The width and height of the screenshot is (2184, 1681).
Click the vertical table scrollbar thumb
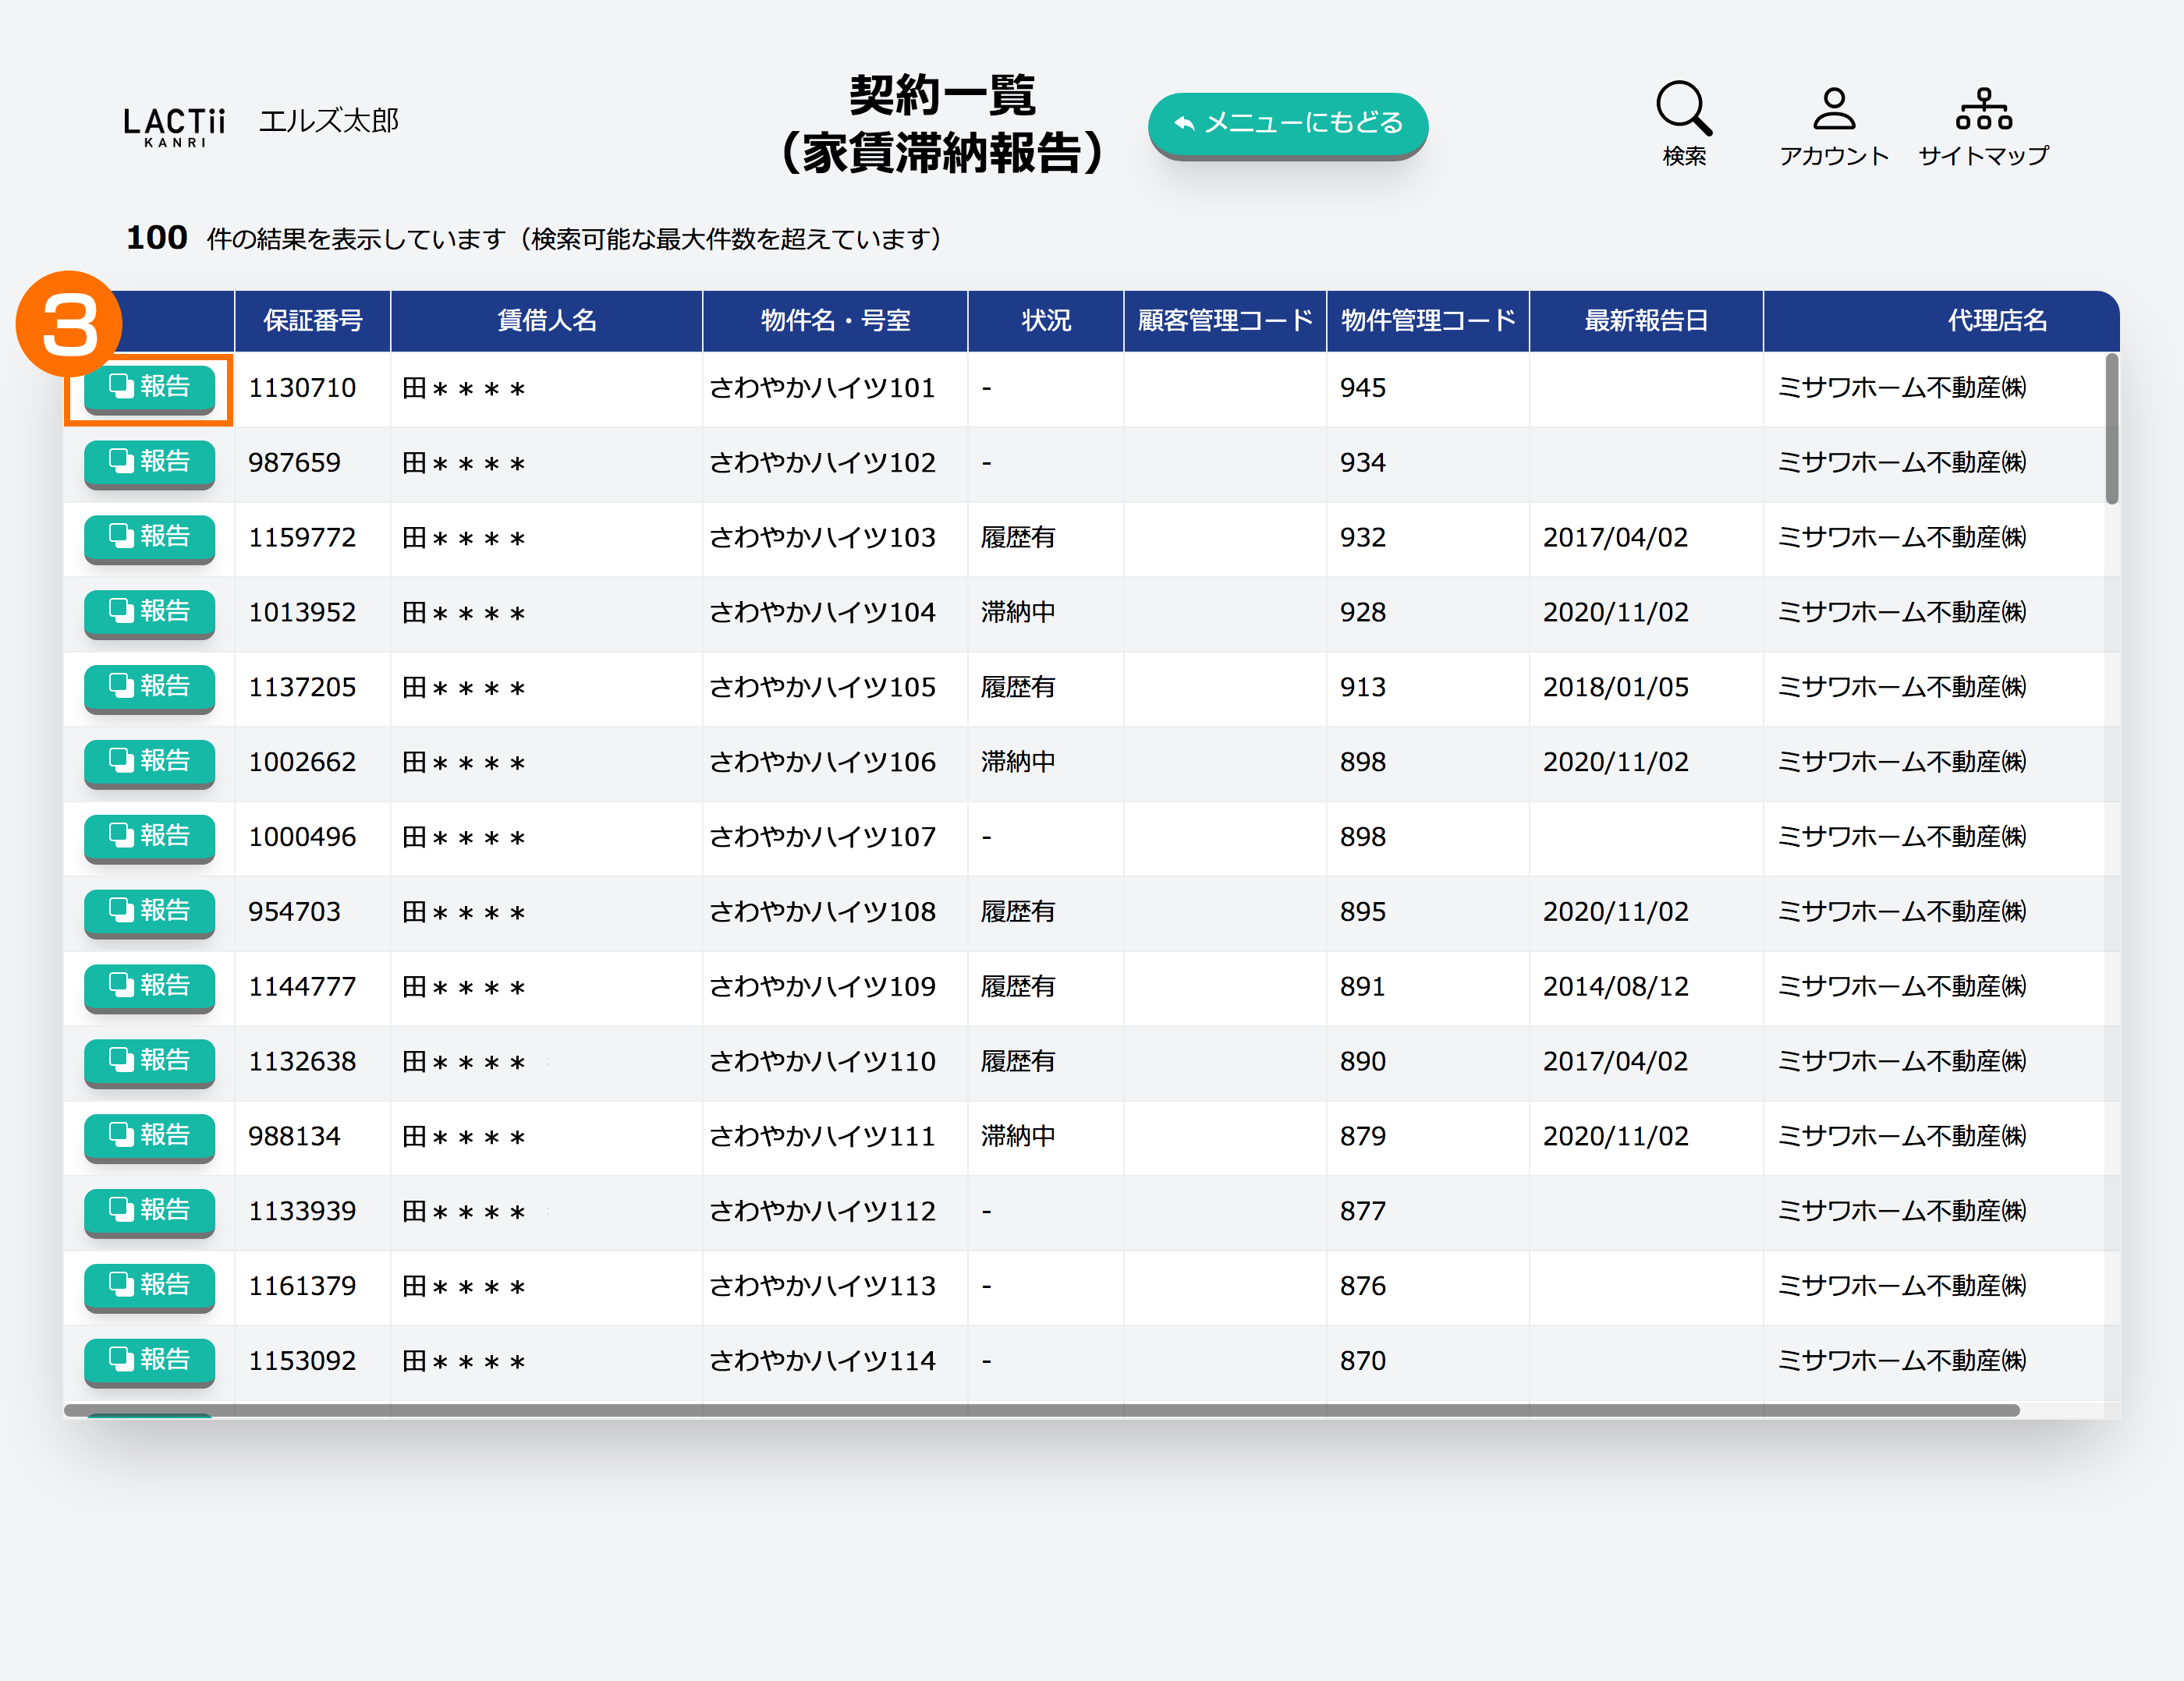[x=2111, y=428]
